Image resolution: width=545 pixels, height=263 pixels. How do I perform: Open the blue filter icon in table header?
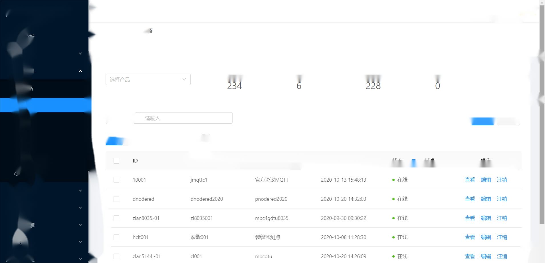tap(413, 163)
